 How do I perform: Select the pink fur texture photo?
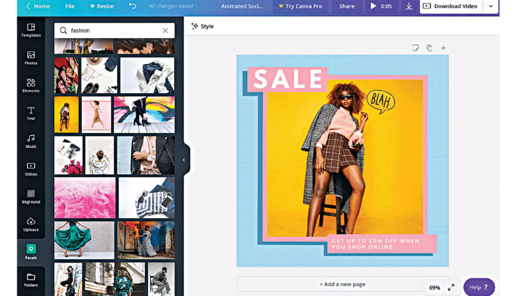(x=85, y=198)
